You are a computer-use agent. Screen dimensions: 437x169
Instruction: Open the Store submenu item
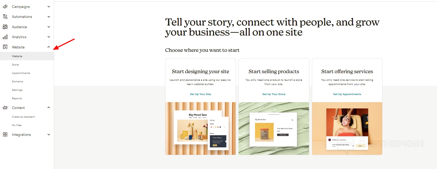(x=15, y=65)
